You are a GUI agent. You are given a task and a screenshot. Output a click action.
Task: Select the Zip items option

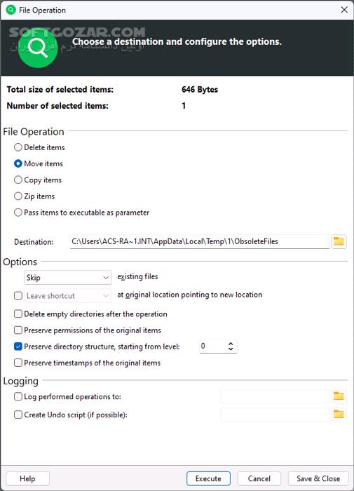tap(18, 196)
